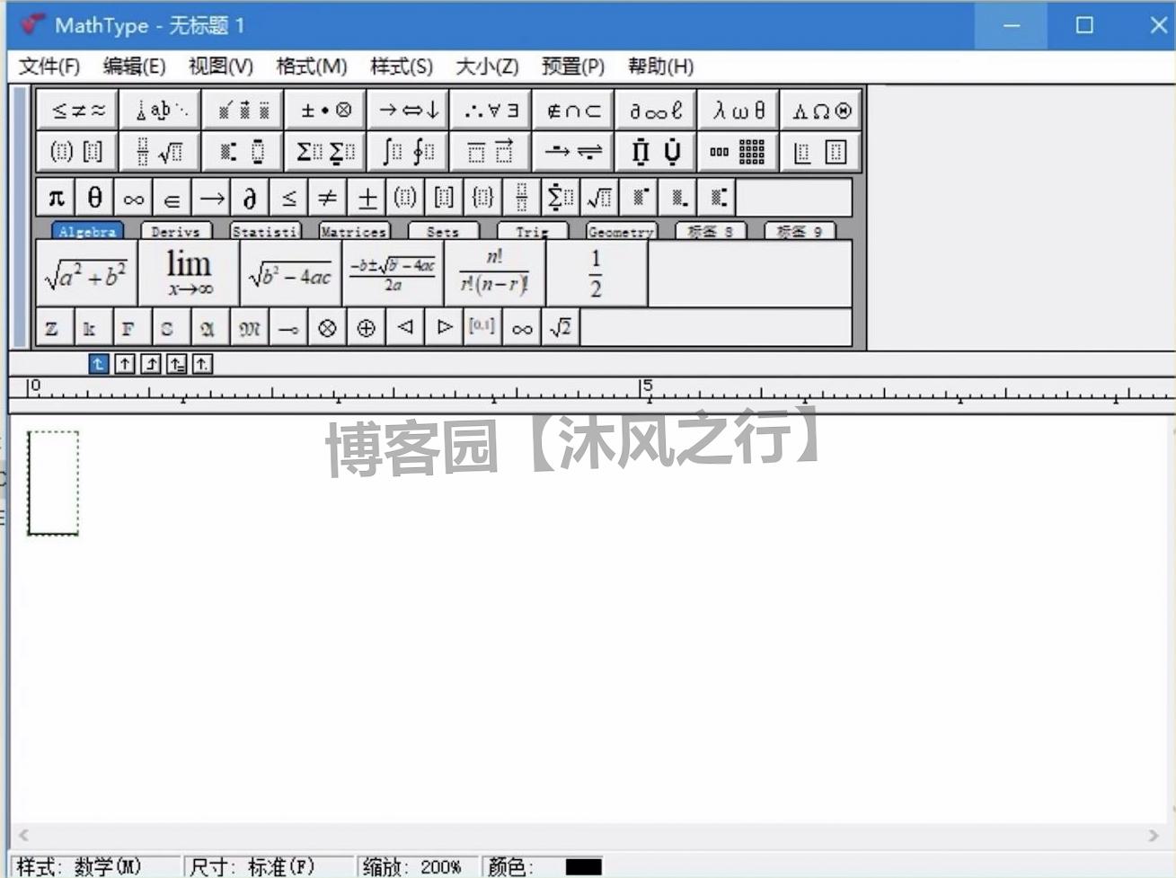Click the black color swatch in status bar

pyautogui.click(x=584, y=867)
